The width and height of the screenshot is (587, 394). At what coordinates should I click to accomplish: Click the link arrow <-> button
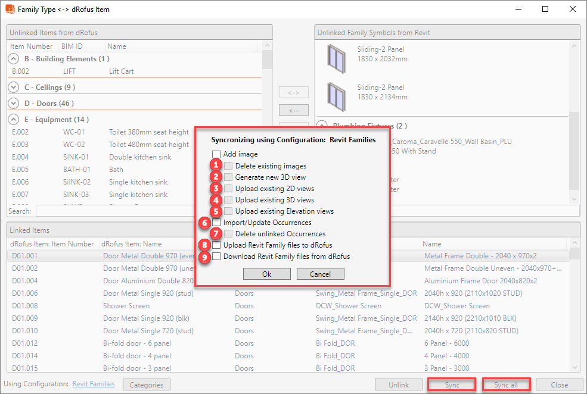[x=294, y=93]
